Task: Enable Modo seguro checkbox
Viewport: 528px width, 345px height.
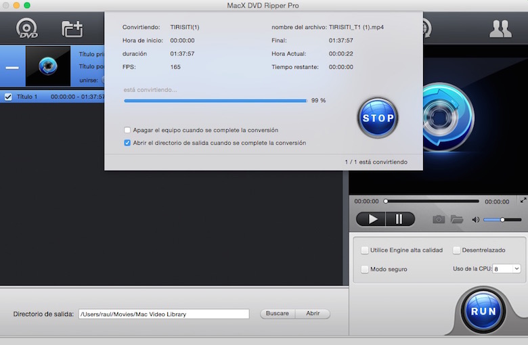Action: (364, 269)
